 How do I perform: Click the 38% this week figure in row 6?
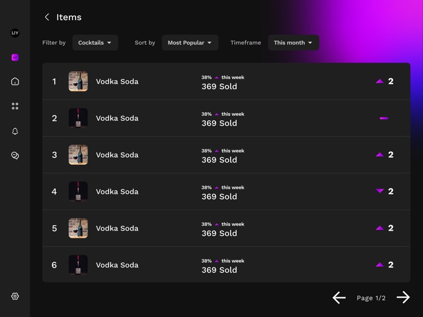click(x=223, y=261)
